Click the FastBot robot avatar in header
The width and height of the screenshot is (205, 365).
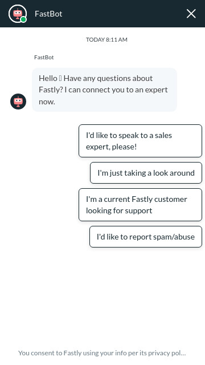(18, 14)
